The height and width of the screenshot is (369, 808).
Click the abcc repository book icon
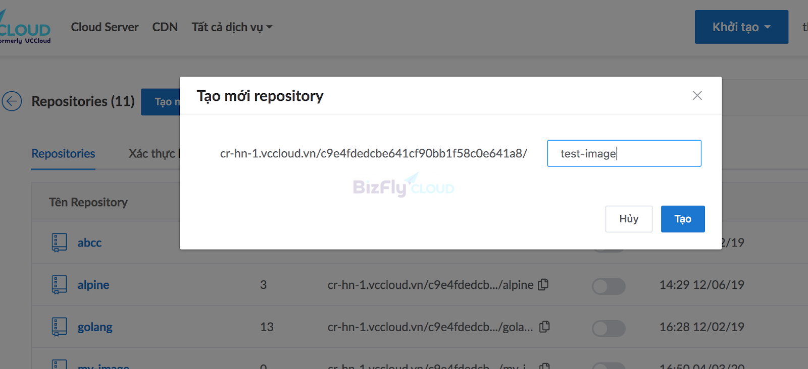(x=59, y=242)
